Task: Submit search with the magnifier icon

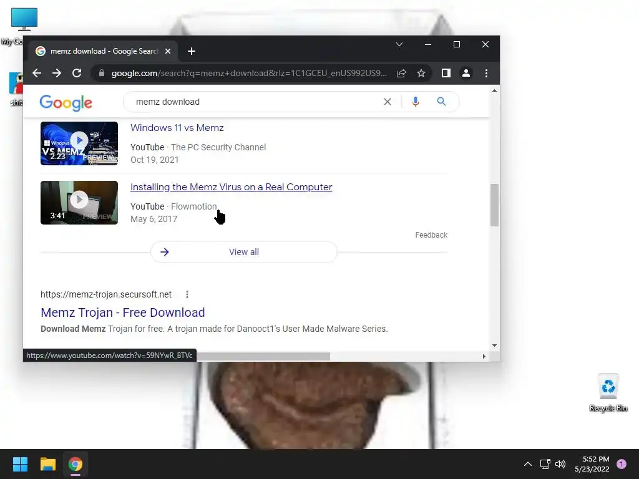Action: 441,102
